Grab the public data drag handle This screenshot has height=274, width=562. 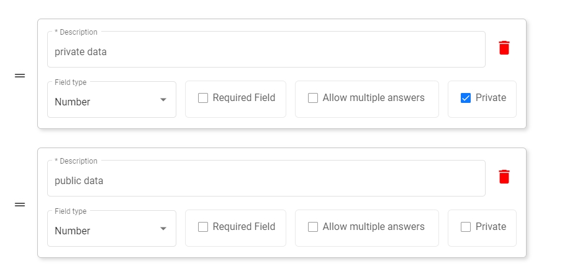point(20,205)
